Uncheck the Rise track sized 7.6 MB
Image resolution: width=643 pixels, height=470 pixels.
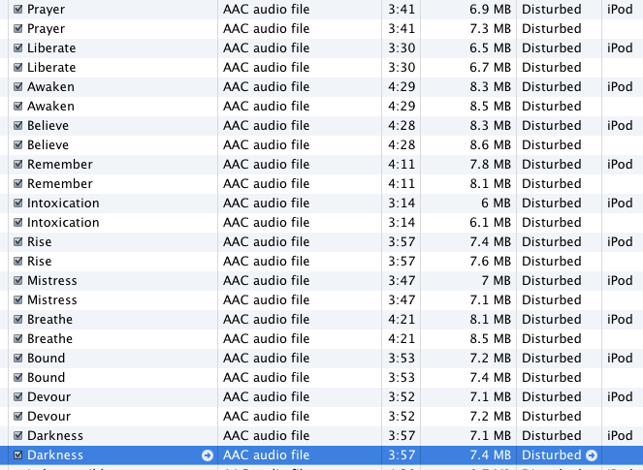coord(18,261)
